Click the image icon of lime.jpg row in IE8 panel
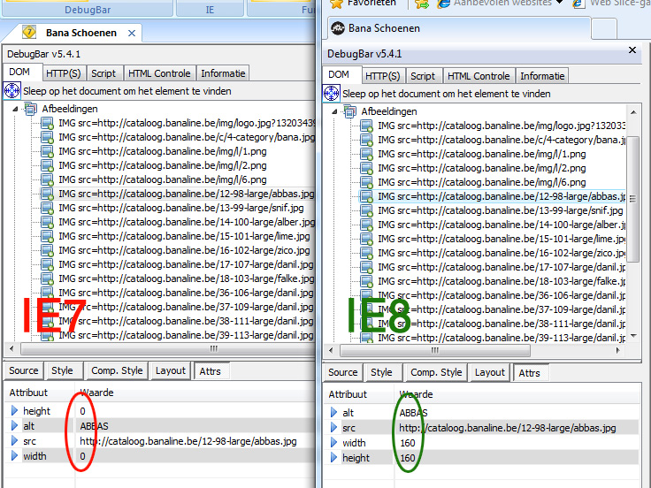Viewport: 651px width, 488px height. point(366,239)
